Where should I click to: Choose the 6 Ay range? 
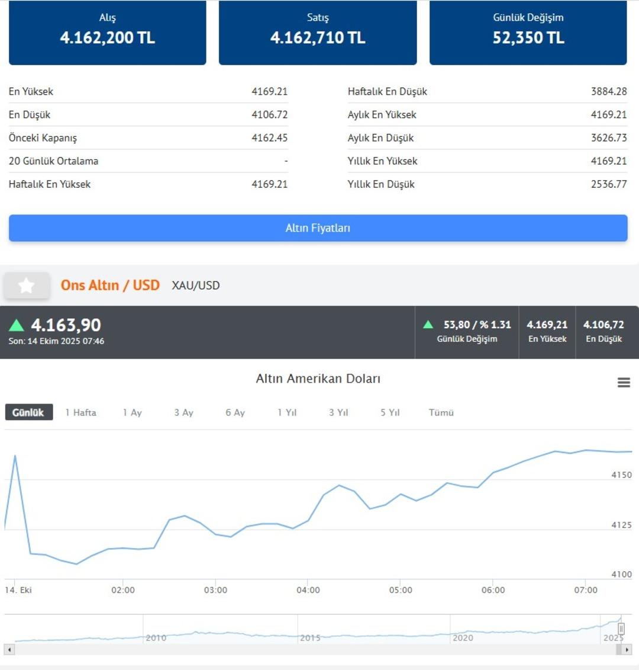[235, 412]
